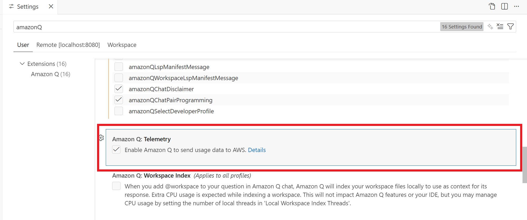Disable the Amazon Q Telemetry checkbox
The height and width of the screenshot is (220, 527).
click(x=116, y=150)
